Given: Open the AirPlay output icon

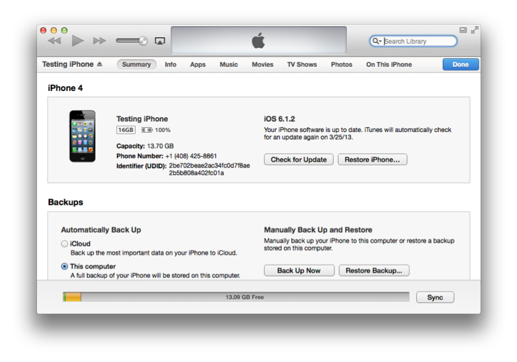Looking at the screenshot, I should (x=160, y=41).
